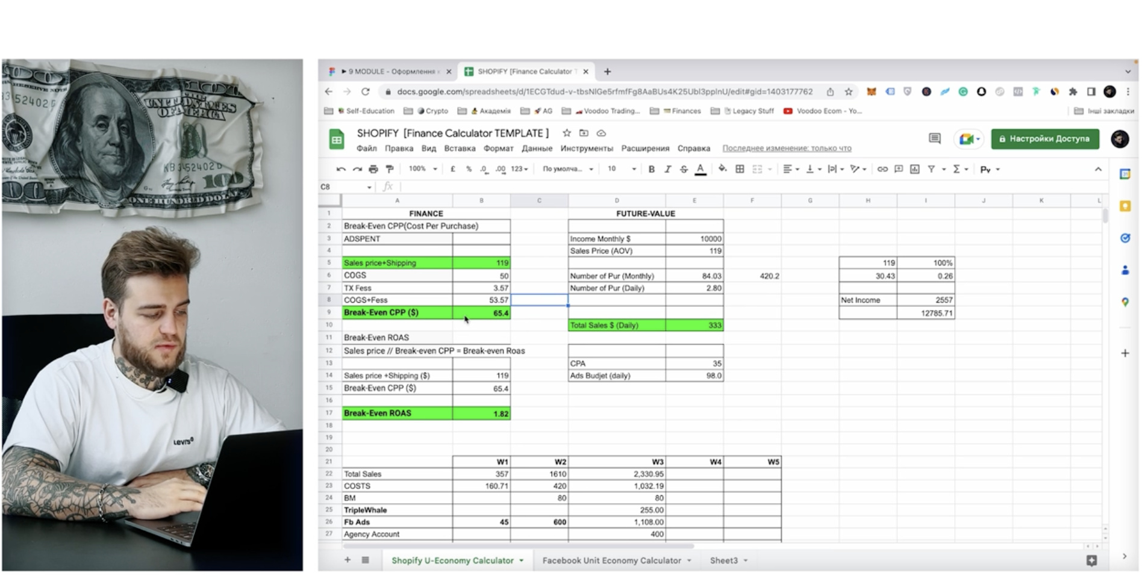Open text wrapping dropdown
The width and height of the screenshot is (1142, 585).
point(836,169)
